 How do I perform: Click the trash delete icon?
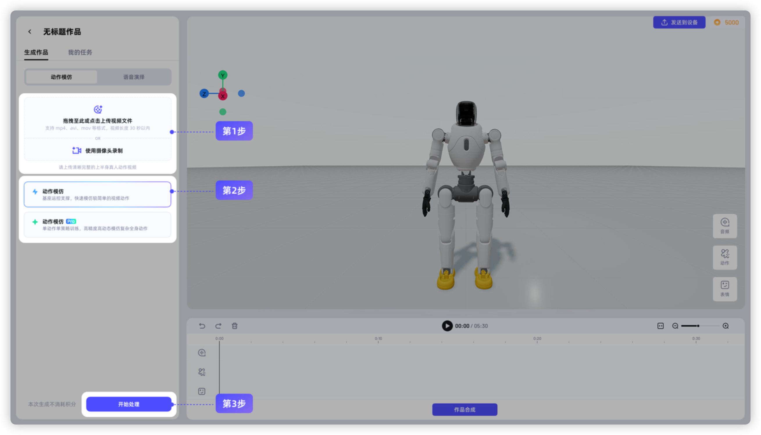[x=235, y=326]
